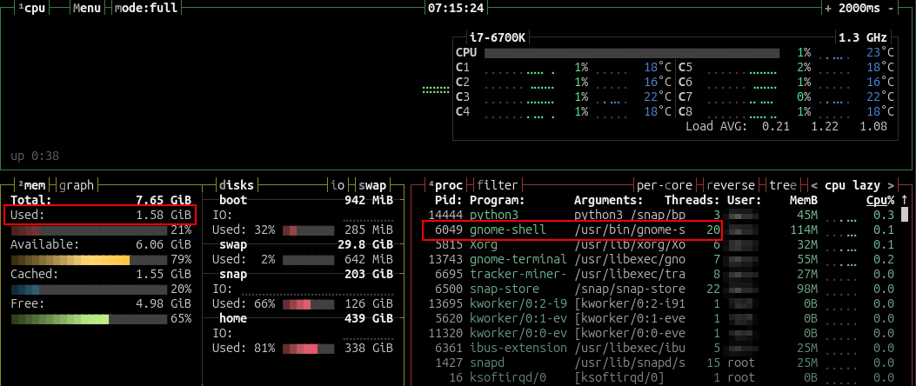The height and width of the screenshot is (386, 916).
Task: Toggle the memory graph display
Action: pyautogui.click(x=77, y=185)
